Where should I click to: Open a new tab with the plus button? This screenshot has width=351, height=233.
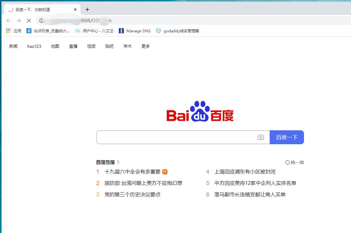coord(87,10)
